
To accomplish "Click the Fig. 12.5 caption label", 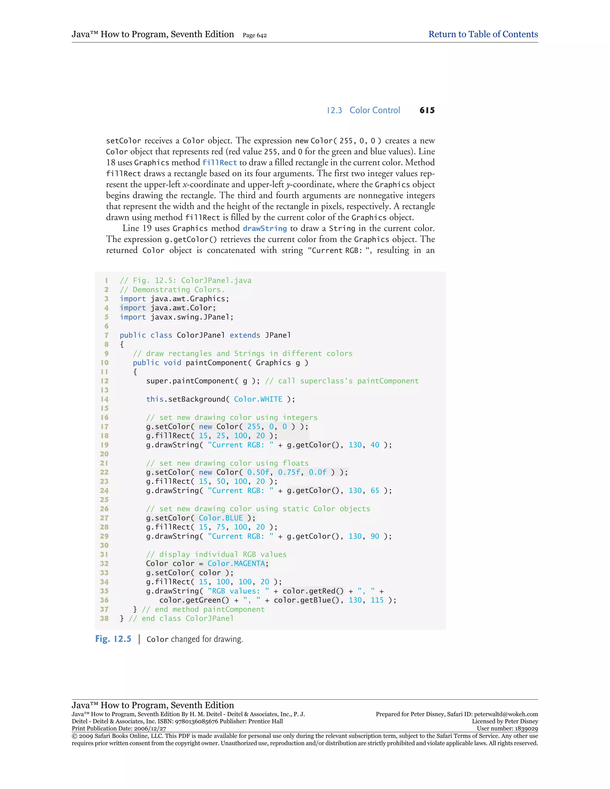I will click(x=113, y=639).
